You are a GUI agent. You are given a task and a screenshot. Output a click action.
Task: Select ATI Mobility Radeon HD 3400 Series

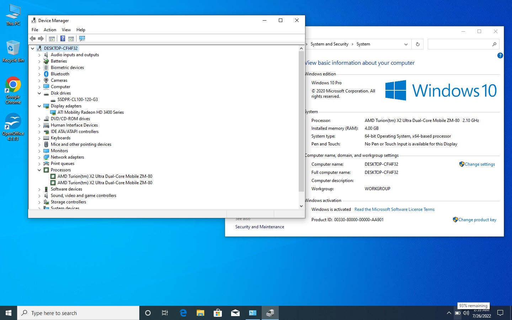pyautogui.click(x=91, y=112)
